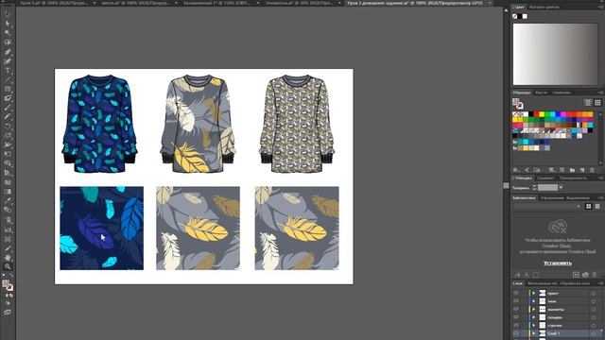Open the Swatches panel flyout menu
Image resolution: width=605 pixels, height=340 pixels.
click(600, 93)
